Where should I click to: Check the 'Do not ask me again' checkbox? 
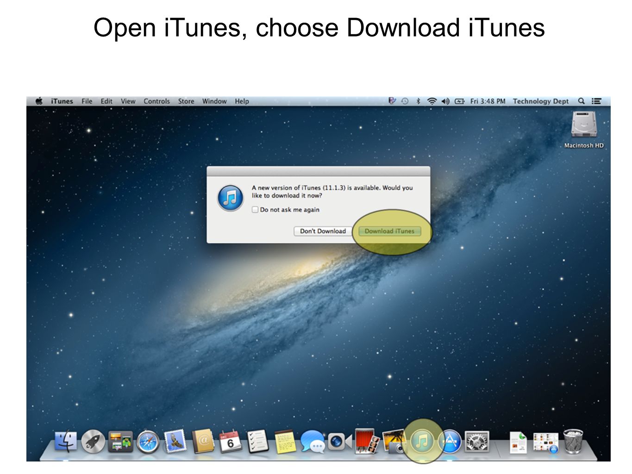255,209
